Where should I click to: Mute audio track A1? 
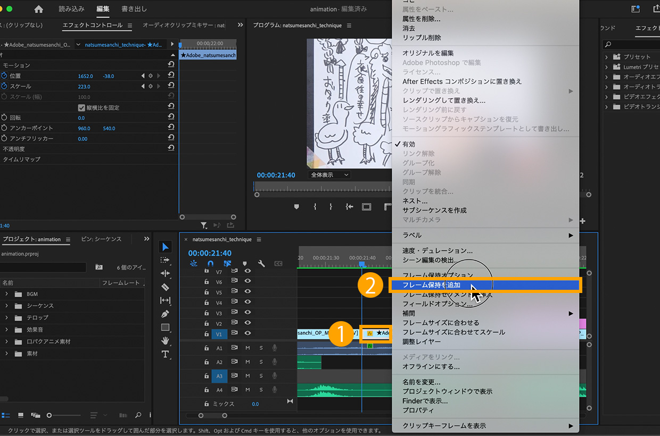pyautogui.click(x=247, y=348)
